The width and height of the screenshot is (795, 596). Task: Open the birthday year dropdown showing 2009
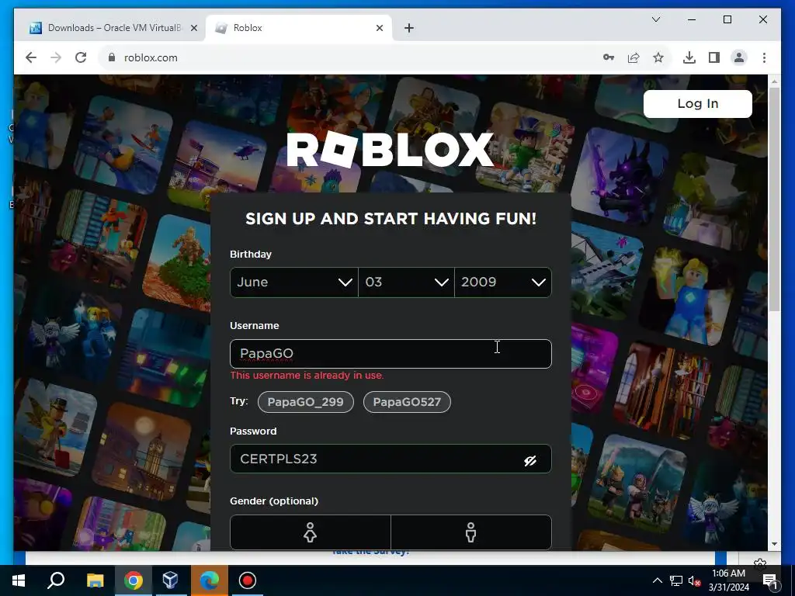pos(503,282)
